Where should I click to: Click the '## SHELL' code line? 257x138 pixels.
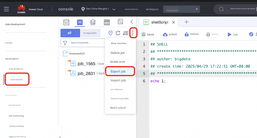pos(159,44)
